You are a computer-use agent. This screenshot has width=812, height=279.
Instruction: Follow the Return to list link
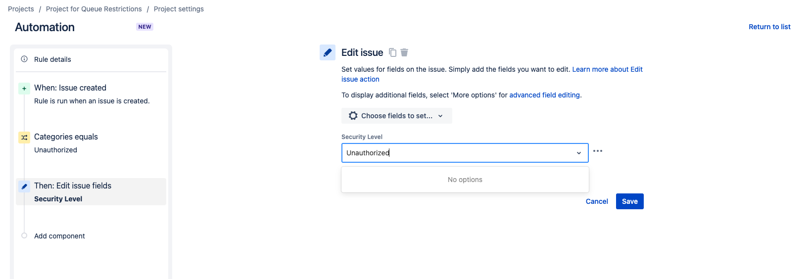[769, 27]
